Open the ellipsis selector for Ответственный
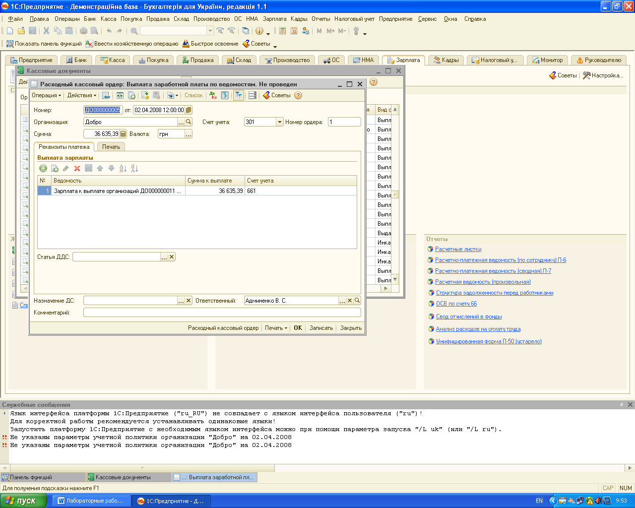The height and width of the screenshot is (508, 635). (x=342, y=301)
